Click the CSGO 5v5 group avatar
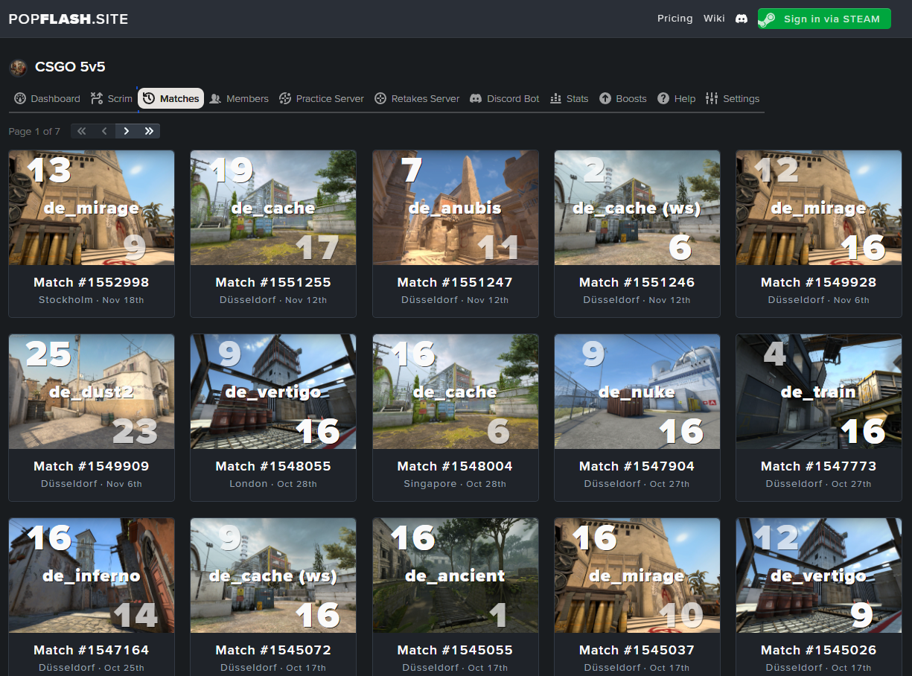The width and height of the screenshot is (912, 676). (x=18, y=67)
